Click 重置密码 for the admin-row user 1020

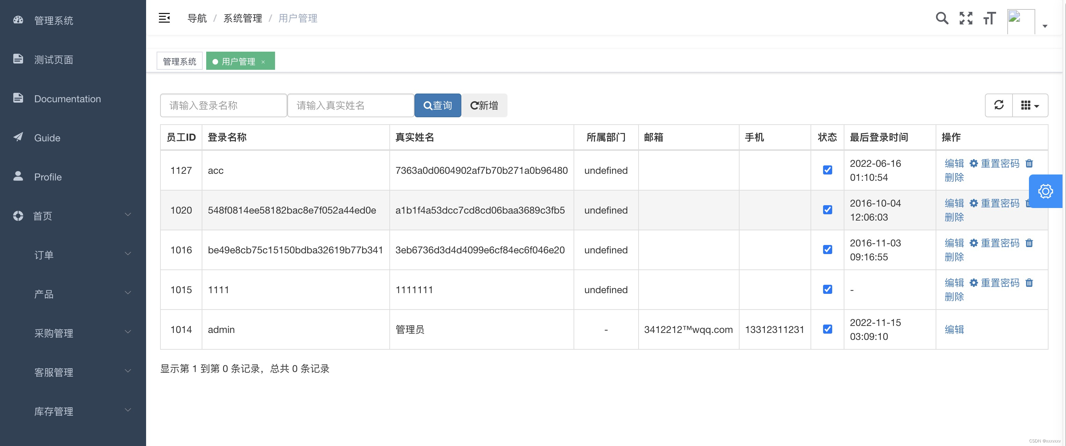[x=1000, y=203]
